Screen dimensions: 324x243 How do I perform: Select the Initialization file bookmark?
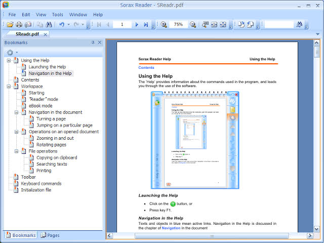(x=36, y=190)
